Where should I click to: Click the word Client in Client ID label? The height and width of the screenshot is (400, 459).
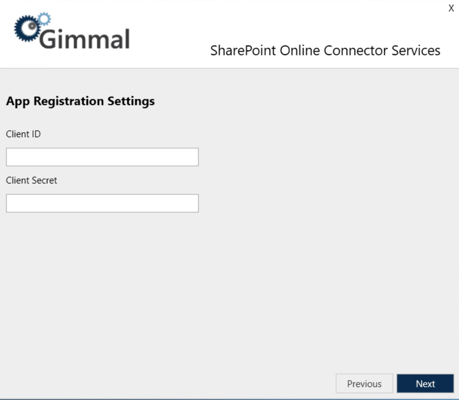click(x=17, y=134)
